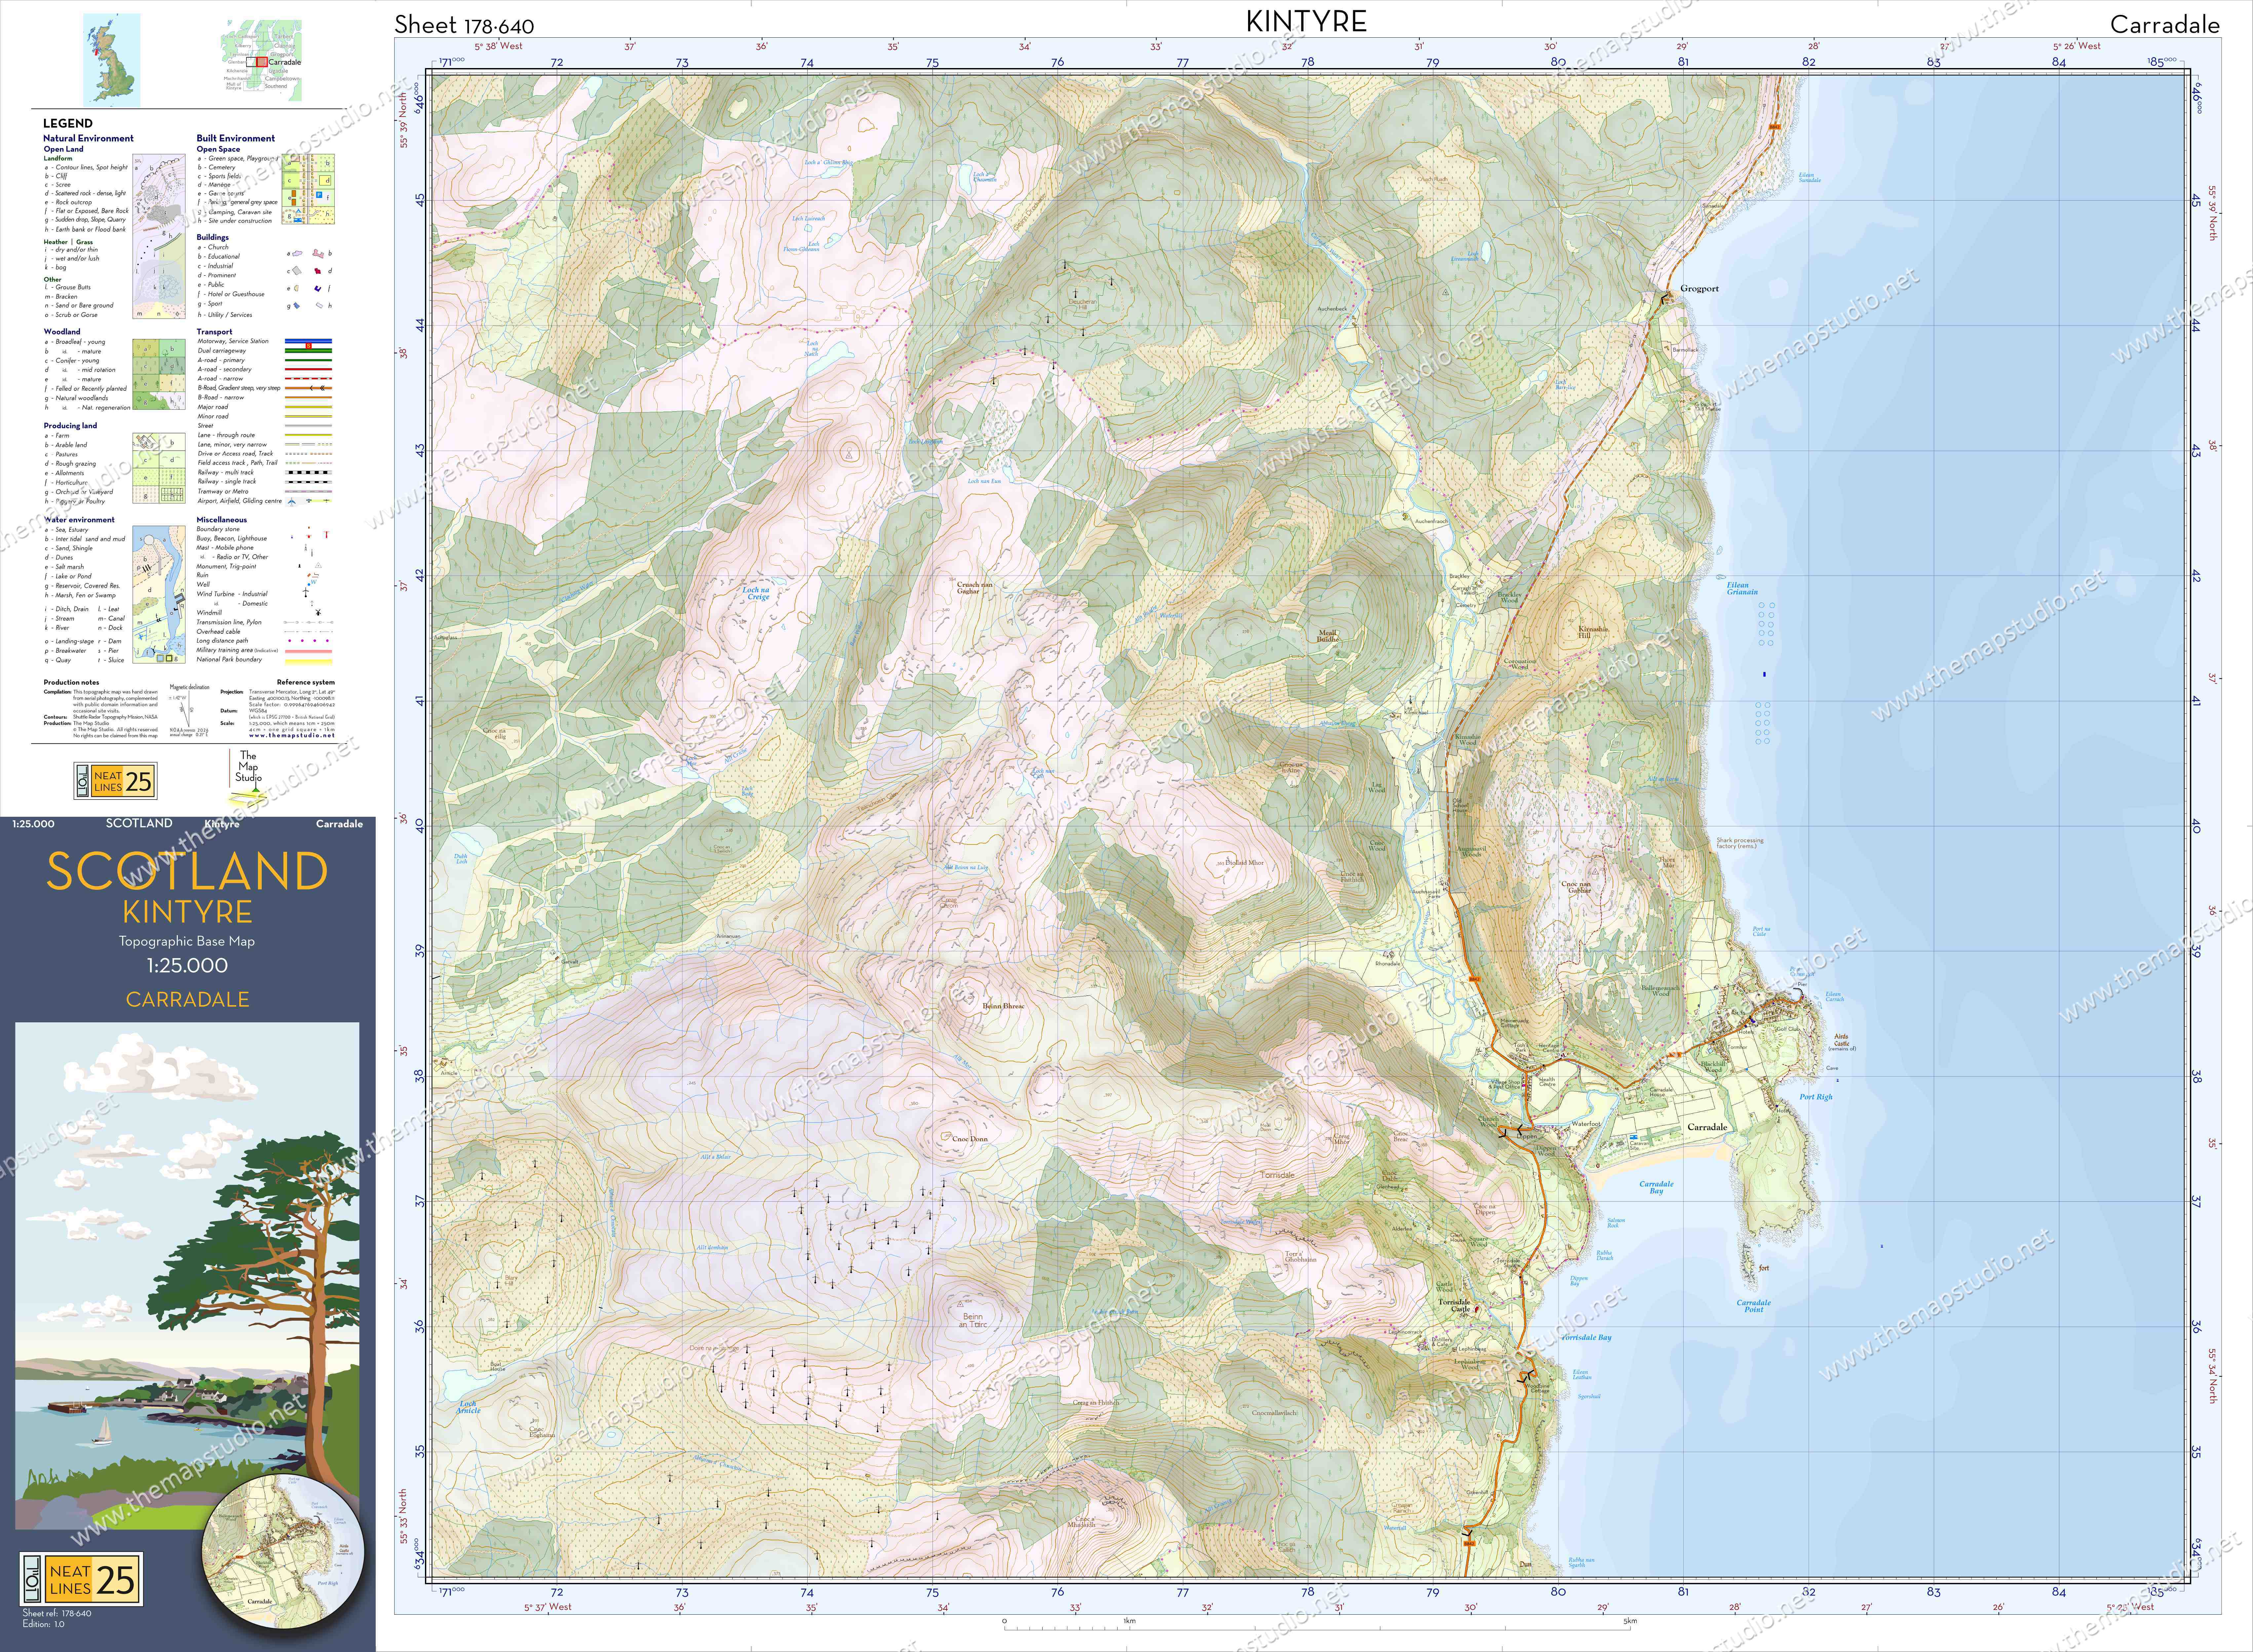Image resolution: width=2253 pixels, height=1652 pixels.
Task: Click the Loch Arnicle label on the map
Action: (468, 1407)
